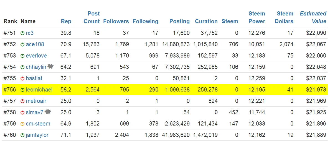Open bastiat user profile link
This screenshot has height=141, width=330.
click(x=34, y=79)
